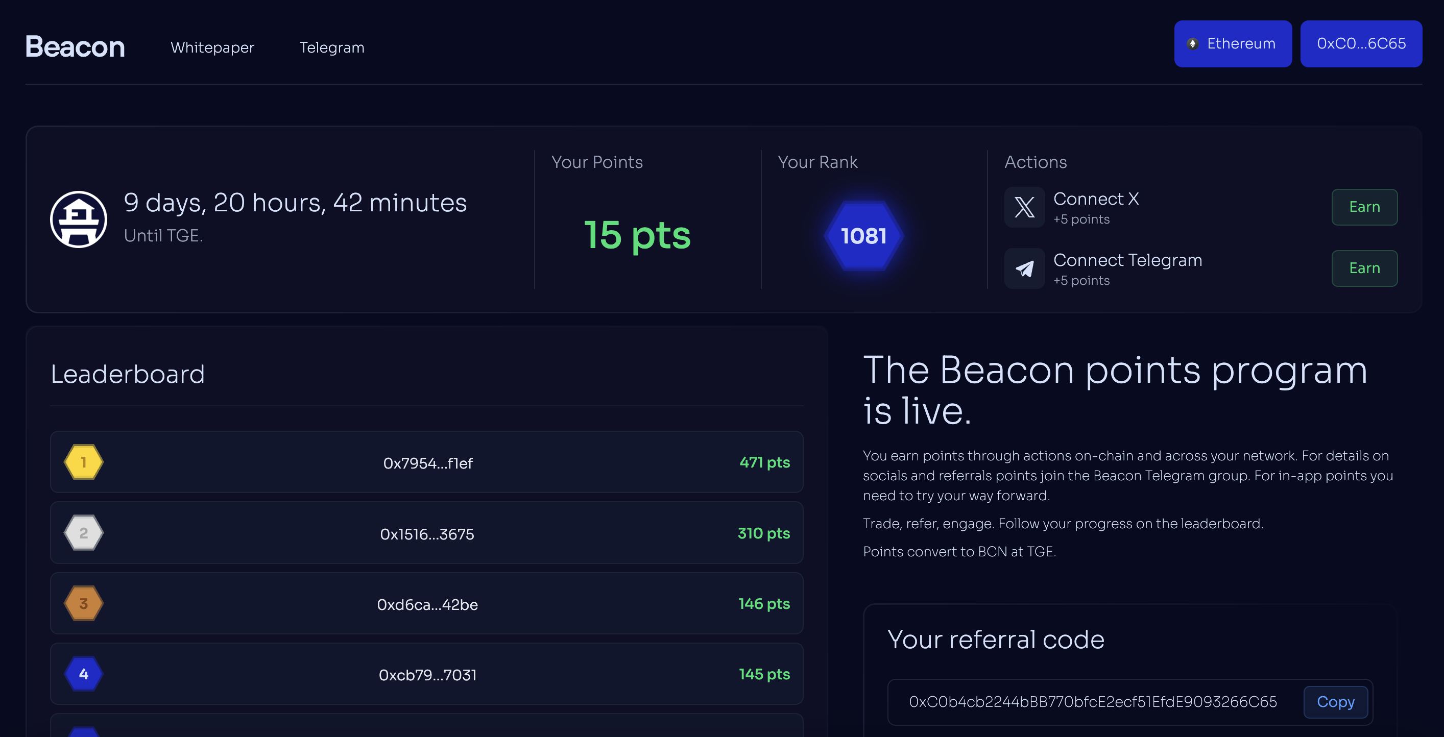Click the gold rank 1 hexagon badge
Viewport: 1444px width, 737px height.
84,462
